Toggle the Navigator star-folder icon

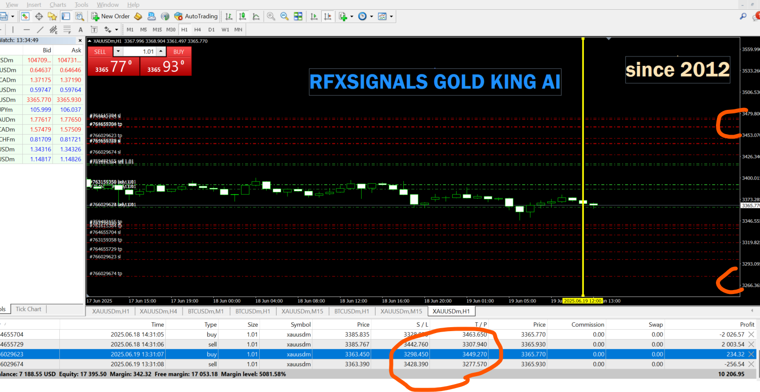pos(52,16)
